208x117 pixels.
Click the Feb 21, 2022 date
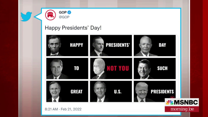pos(71,109)
